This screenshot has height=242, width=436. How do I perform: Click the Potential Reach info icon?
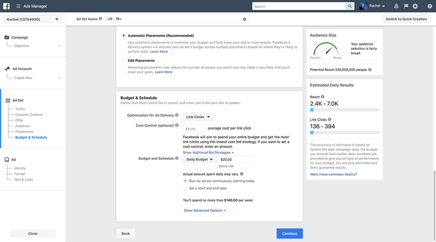(x=370, y=70)
